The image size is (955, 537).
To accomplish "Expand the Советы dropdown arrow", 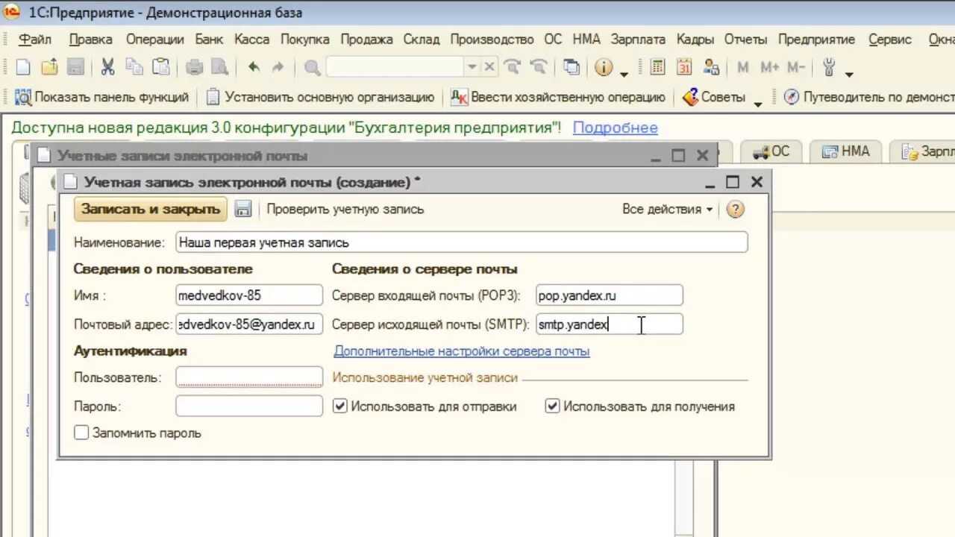I will coord(758,104).
